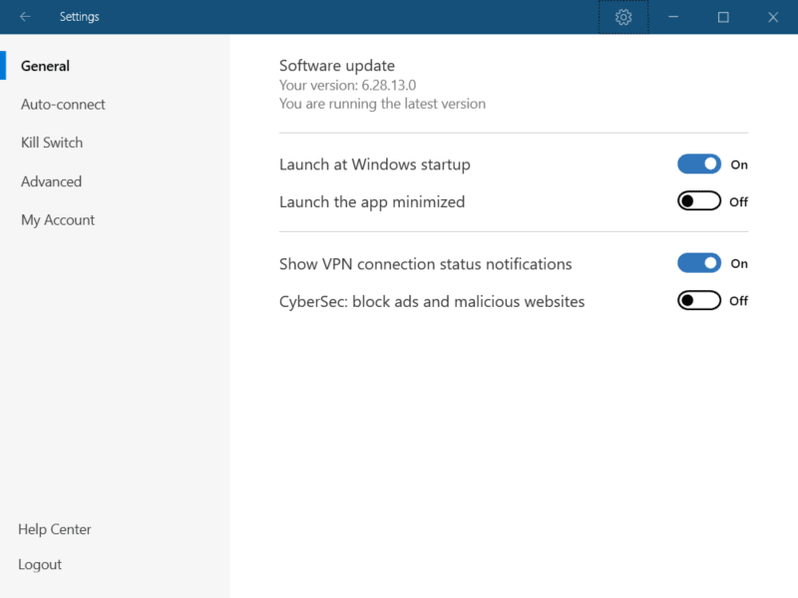Click the Software update heading

[x=337, y=66]
